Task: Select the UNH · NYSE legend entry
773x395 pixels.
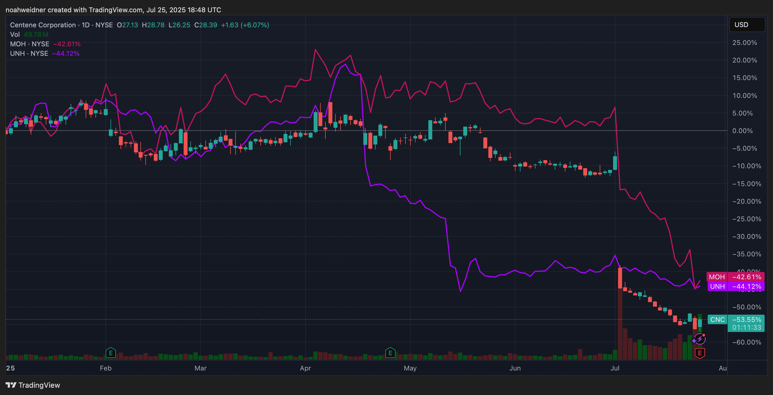Action: 29,53
